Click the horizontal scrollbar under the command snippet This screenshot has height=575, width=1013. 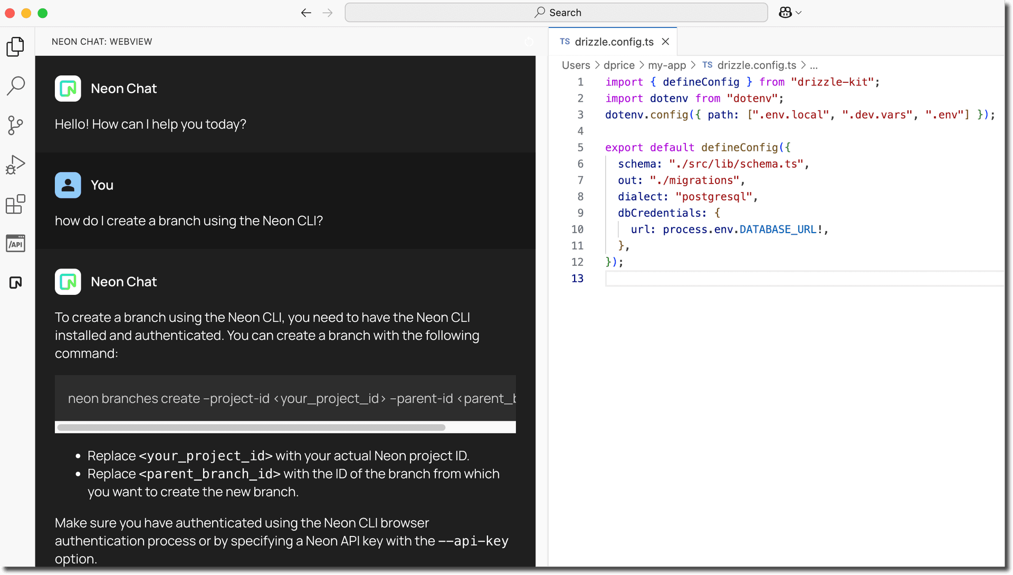pos(251,427)
